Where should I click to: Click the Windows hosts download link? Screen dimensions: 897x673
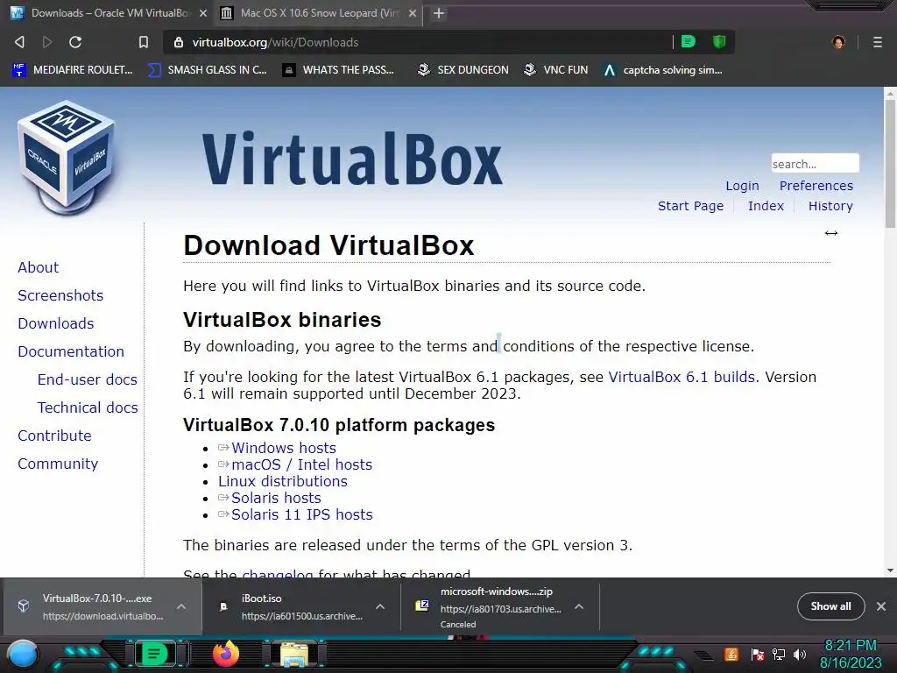click(x=284, y=448)
